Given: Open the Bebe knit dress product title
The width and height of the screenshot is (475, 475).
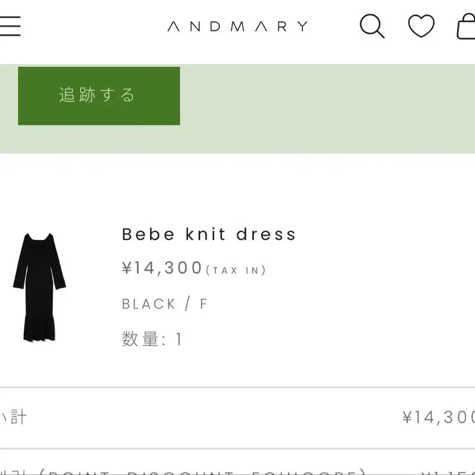Looking at the screenshot, I should pyautogui.click(x=209, y=234).
